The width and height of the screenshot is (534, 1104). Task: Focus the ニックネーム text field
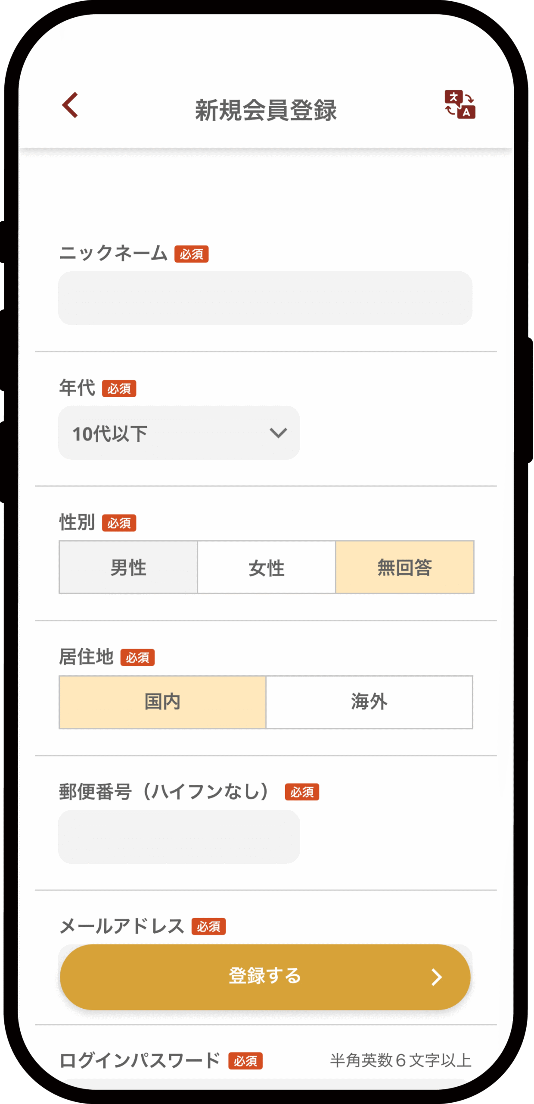pos(265,298)
